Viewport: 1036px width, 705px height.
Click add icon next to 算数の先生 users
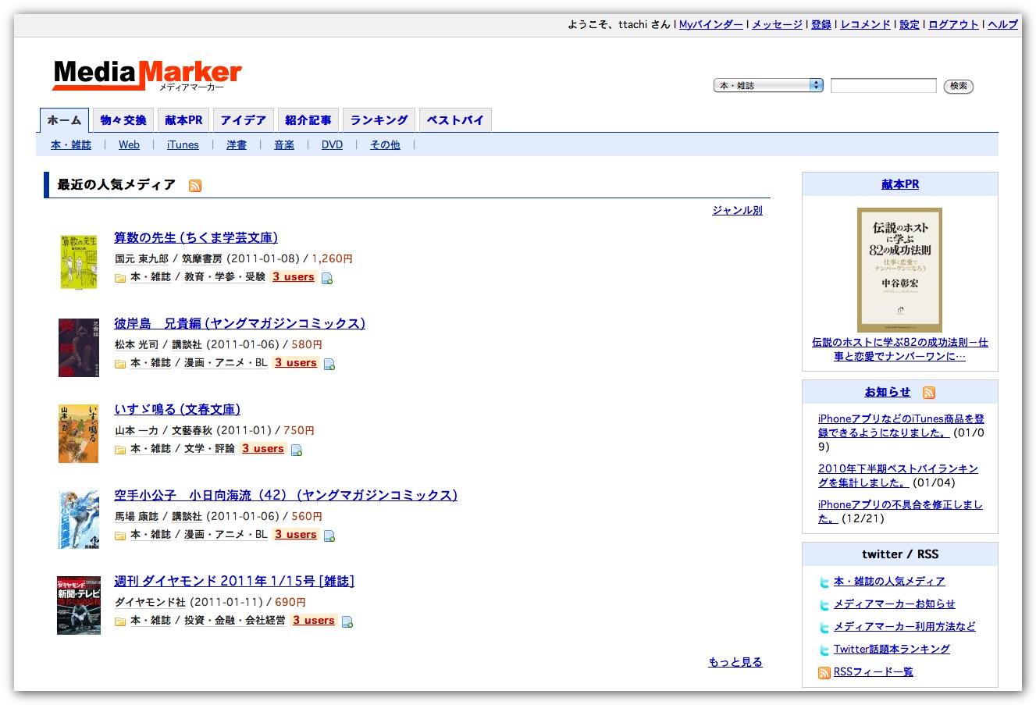327,278
